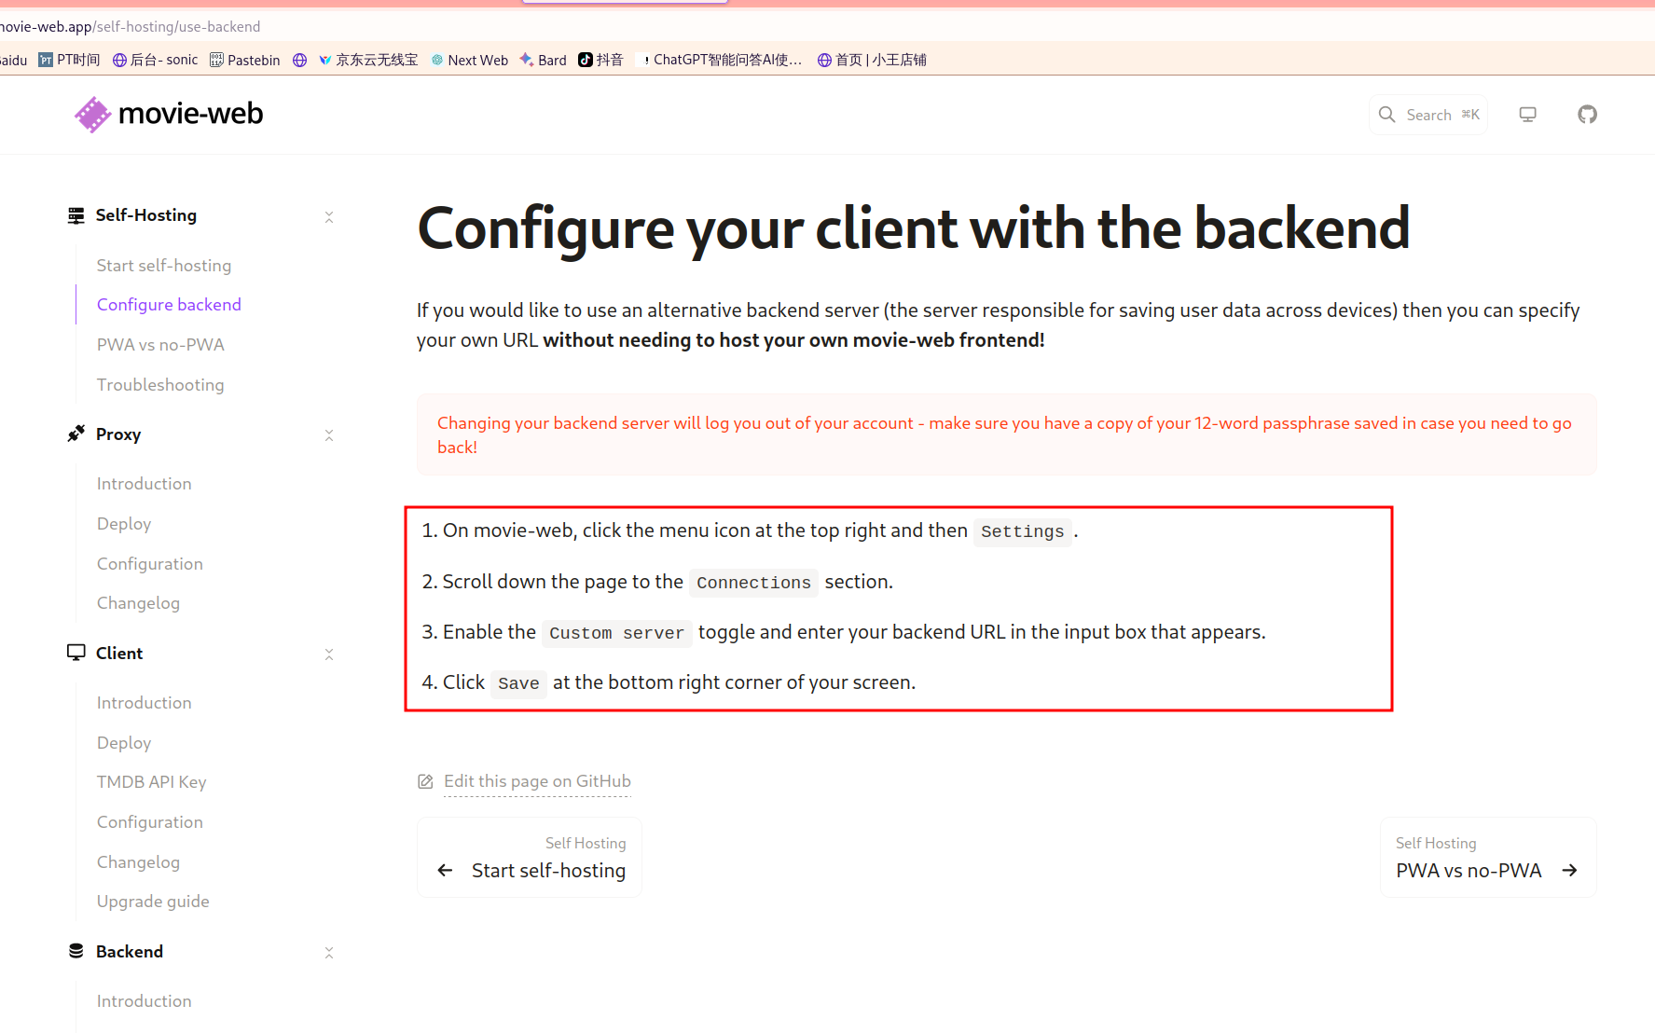Screen dimensions: 1655x1033
Task: Open Upgrade guide page
Action: tap(153, 902)
